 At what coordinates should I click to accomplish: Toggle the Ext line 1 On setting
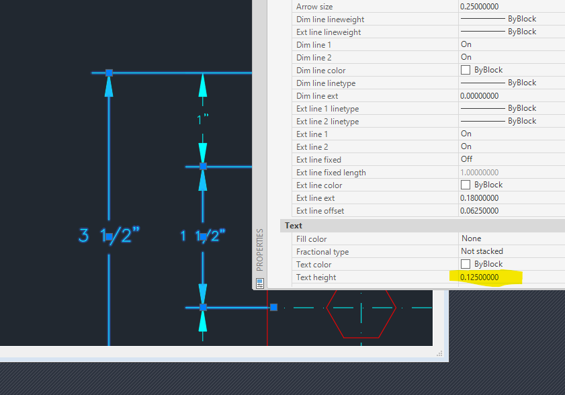[511, 134]
